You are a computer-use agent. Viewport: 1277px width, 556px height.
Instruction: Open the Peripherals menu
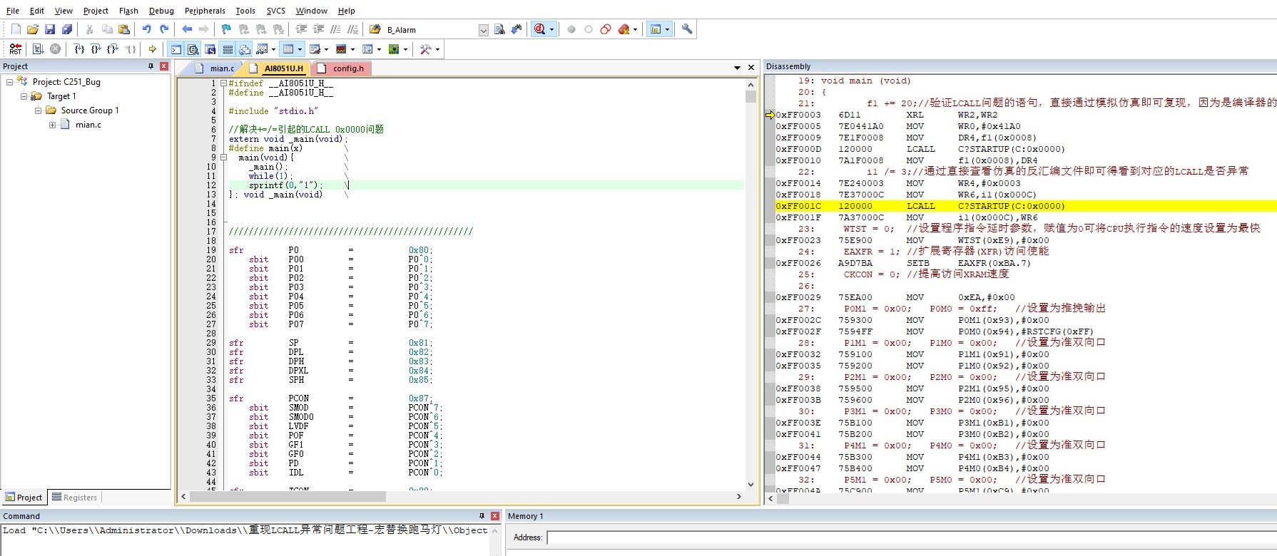205,11
